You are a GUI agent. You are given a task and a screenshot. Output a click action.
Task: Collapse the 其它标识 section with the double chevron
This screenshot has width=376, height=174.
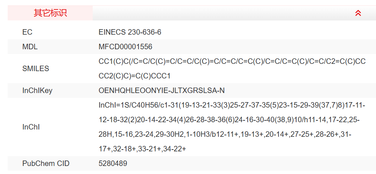(358, 13)
